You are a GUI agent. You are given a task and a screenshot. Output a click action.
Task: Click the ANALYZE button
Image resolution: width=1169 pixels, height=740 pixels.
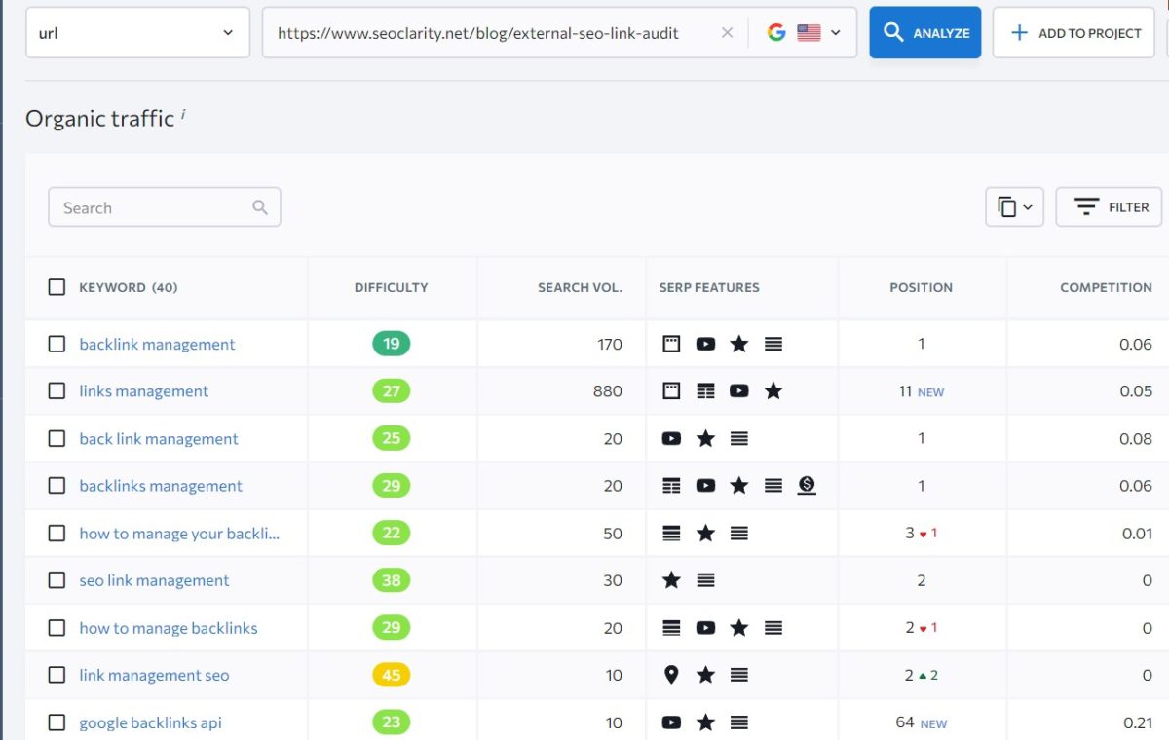(924, 32)
